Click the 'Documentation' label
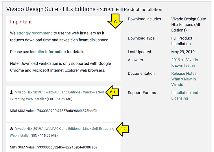 [141, 74]
